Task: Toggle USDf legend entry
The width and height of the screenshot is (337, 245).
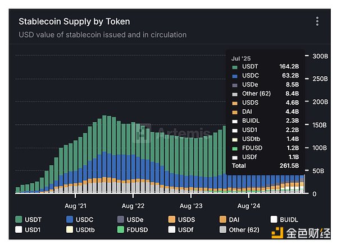Action: coord(181,229)
